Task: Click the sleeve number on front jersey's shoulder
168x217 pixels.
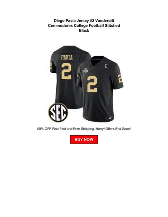Action: point(120,78)
